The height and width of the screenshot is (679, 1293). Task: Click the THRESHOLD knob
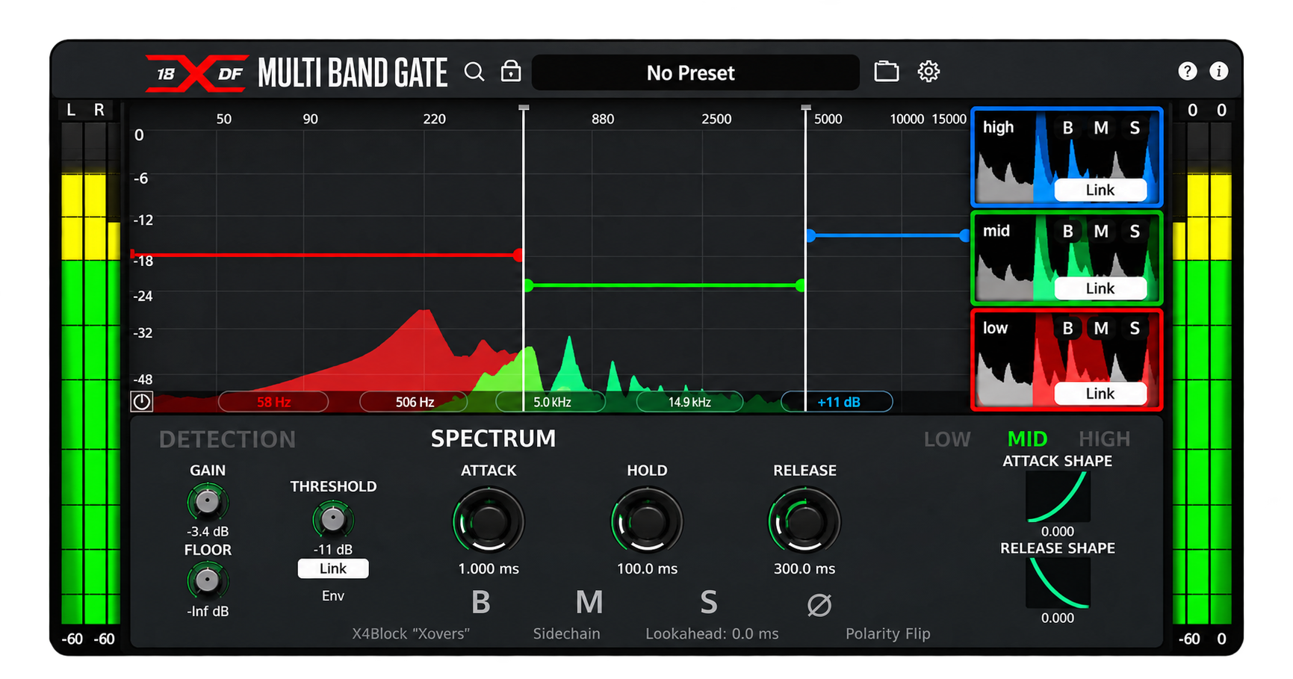coord(332,519)
